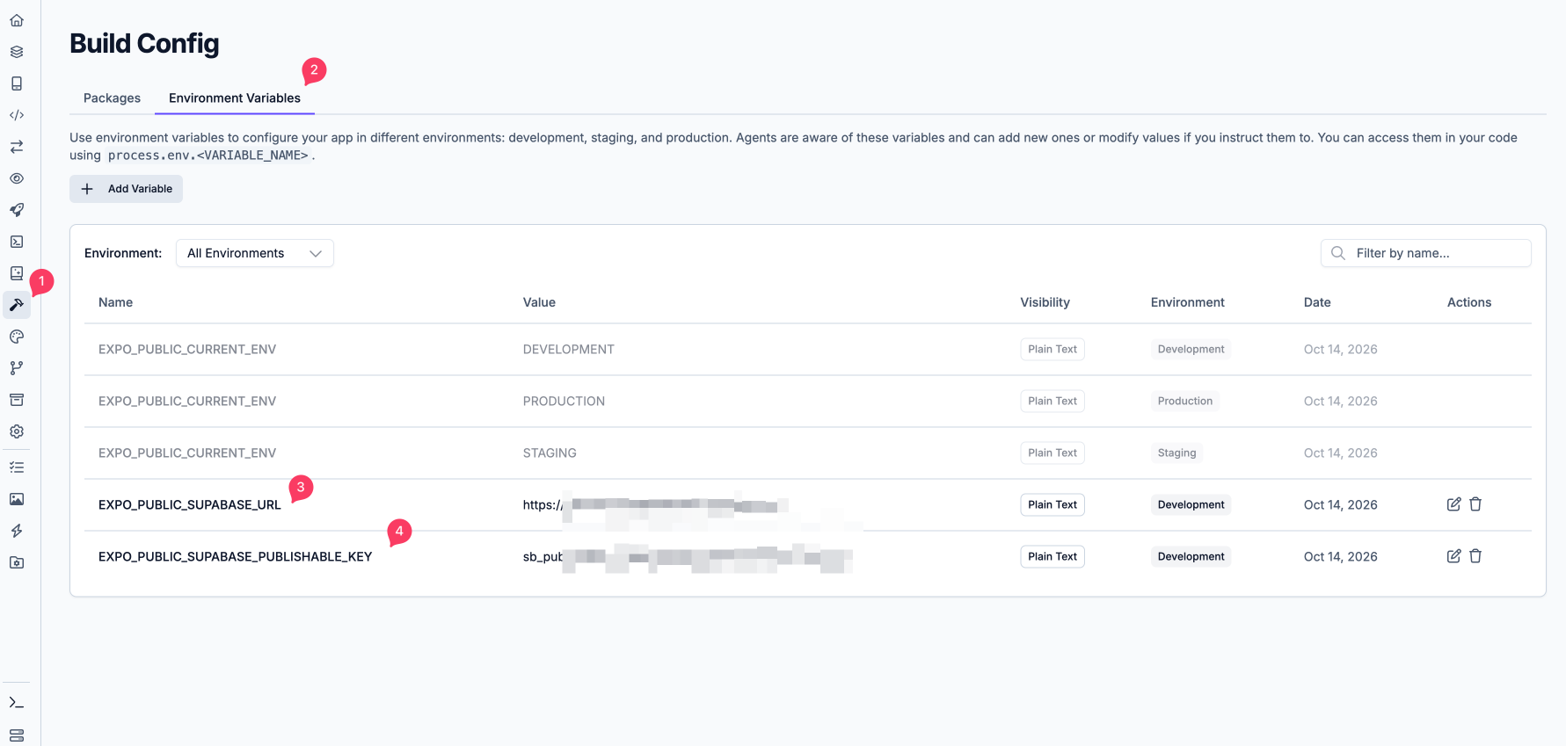Viewport: 1566px width, 746px height.
Task: Click the EXPO_PUBLIC_SUPABASE_URL name
Action: point(190,505)
